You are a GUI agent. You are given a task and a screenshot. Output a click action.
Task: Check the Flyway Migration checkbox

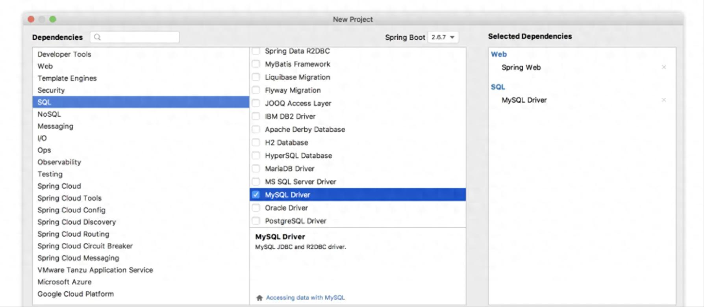point(256,90)
